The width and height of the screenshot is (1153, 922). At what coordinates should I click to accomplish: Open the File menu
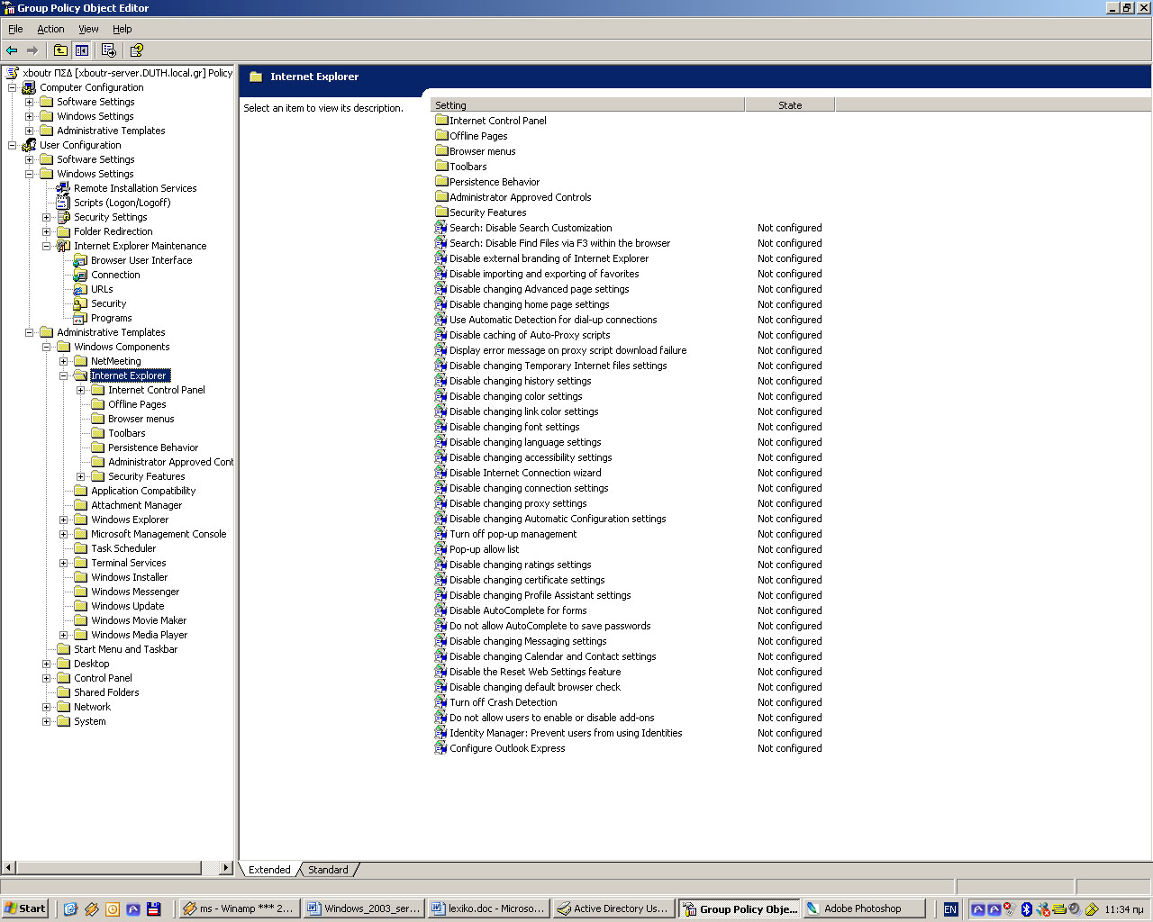(x=15, y=29)
